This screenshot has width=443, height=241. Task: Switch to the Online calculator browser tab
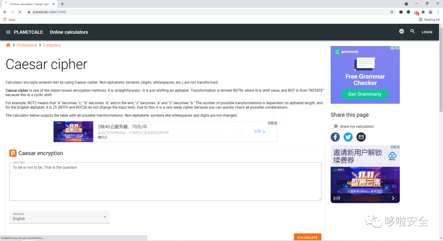point(29,4)
